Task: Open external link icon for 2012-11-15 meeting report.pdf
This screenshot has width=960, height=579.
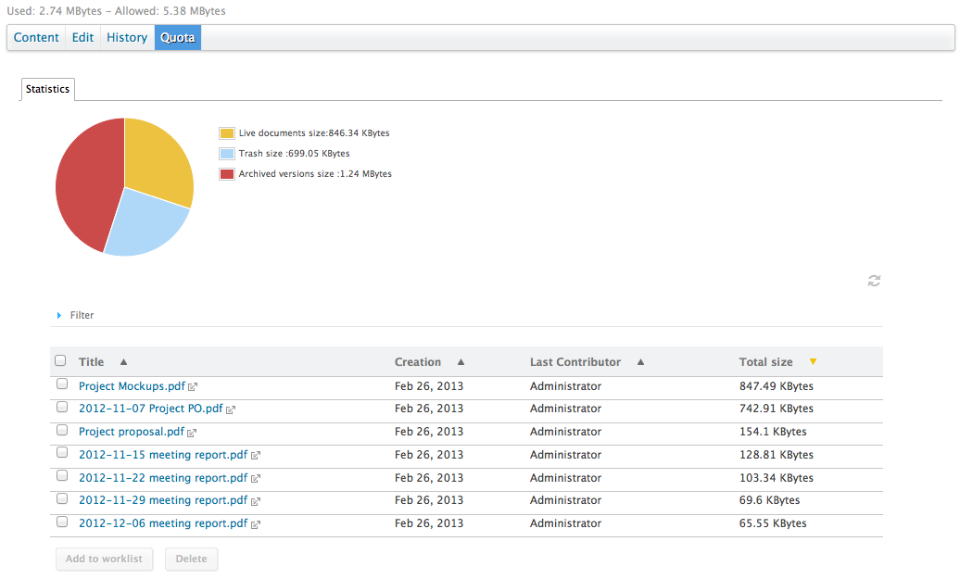Action: tap(256, 456)
